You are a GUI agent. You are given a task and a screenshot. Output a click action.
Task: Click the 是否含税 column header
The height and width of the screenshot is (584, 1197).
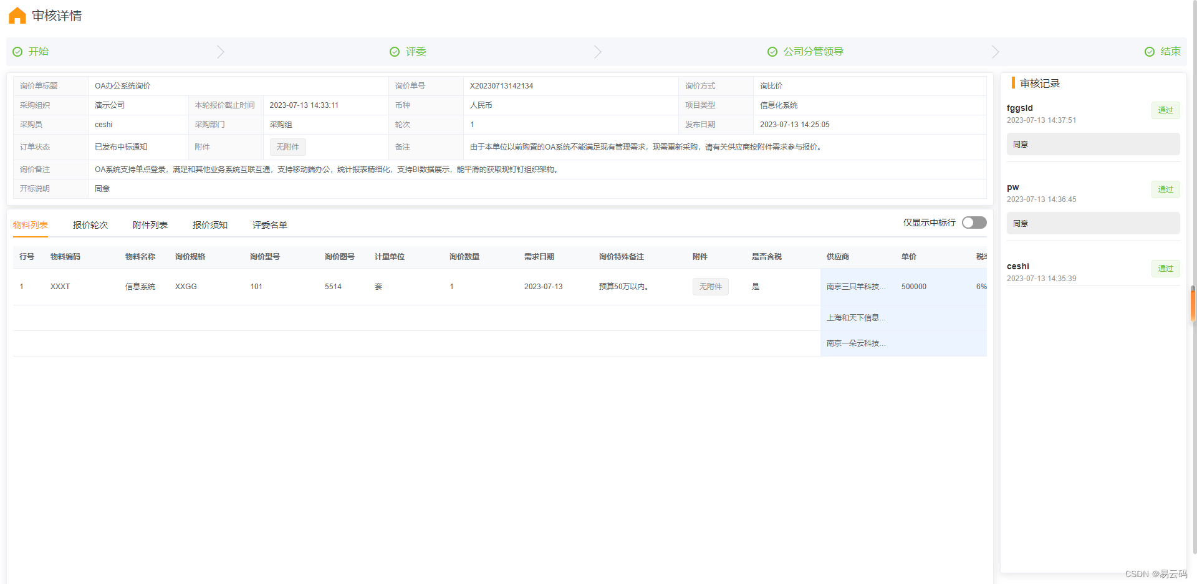[x=767, y=257]
